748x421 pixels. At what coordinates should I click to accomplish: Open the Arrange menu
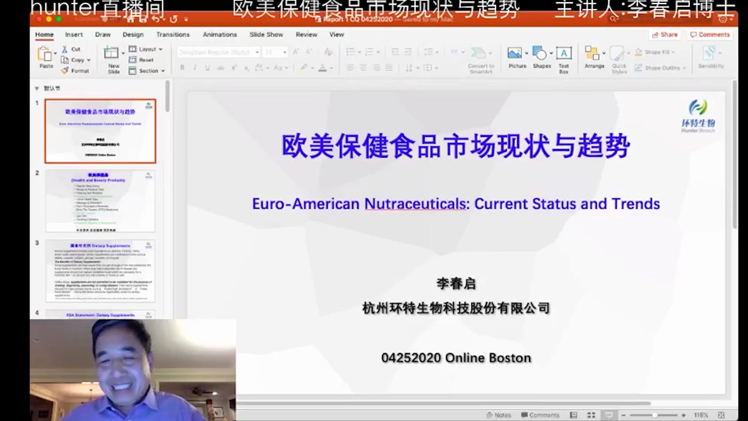(x=594, y=58)
